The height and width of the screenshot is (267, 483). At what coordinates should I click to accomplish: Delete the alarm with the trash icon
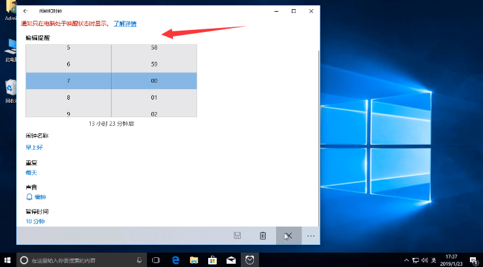(263, 236)
